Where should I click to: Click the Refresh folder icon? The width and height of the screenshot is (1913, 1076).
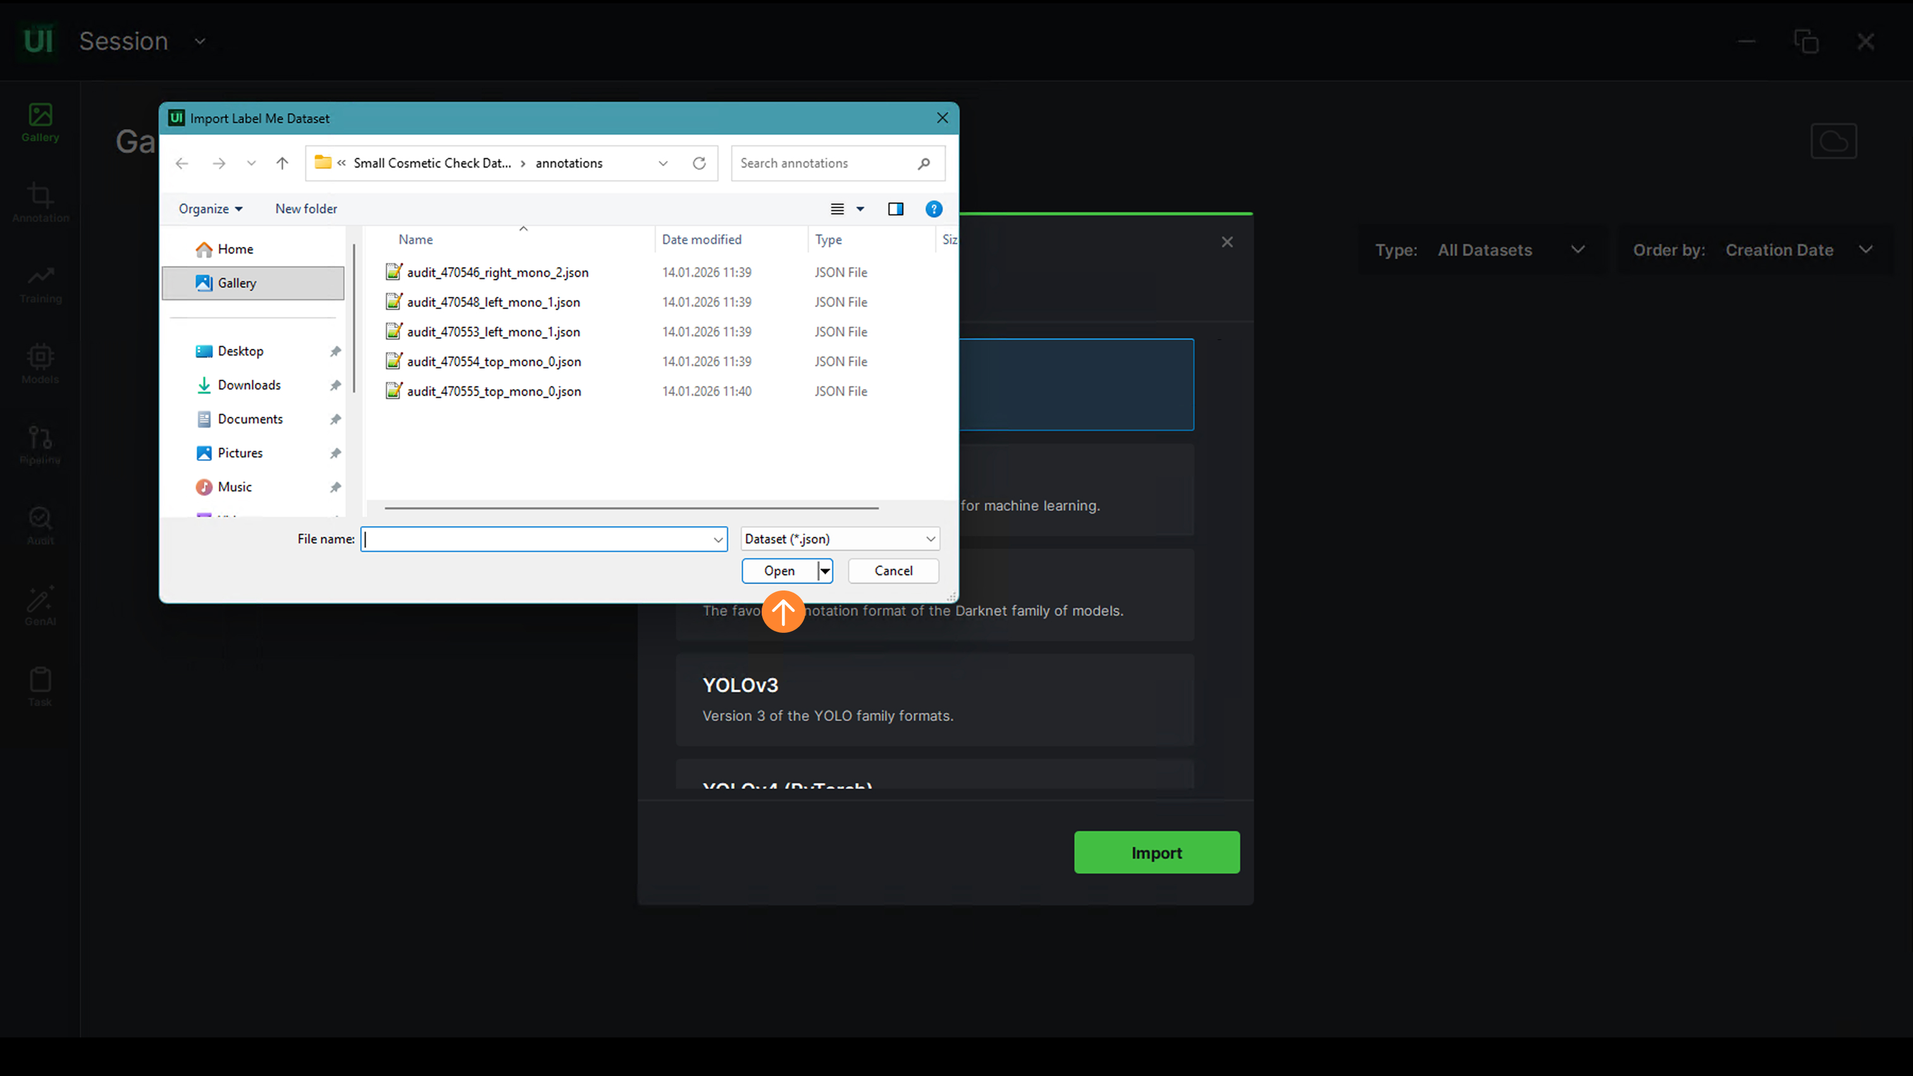click(x=699, y=163)
